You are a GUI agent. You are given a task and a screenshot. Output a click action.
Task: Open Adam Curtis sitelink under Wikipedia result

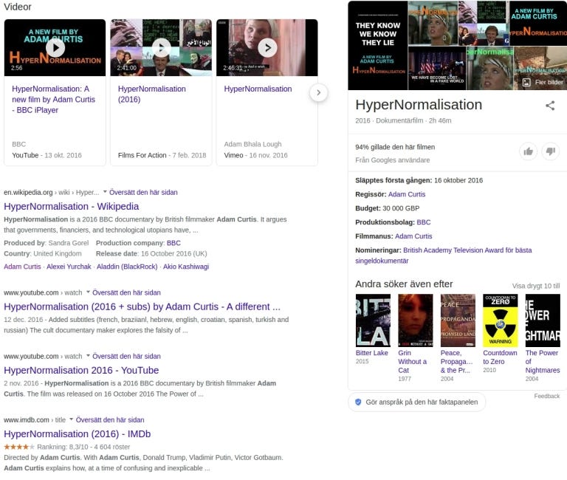tap(22, 267)
